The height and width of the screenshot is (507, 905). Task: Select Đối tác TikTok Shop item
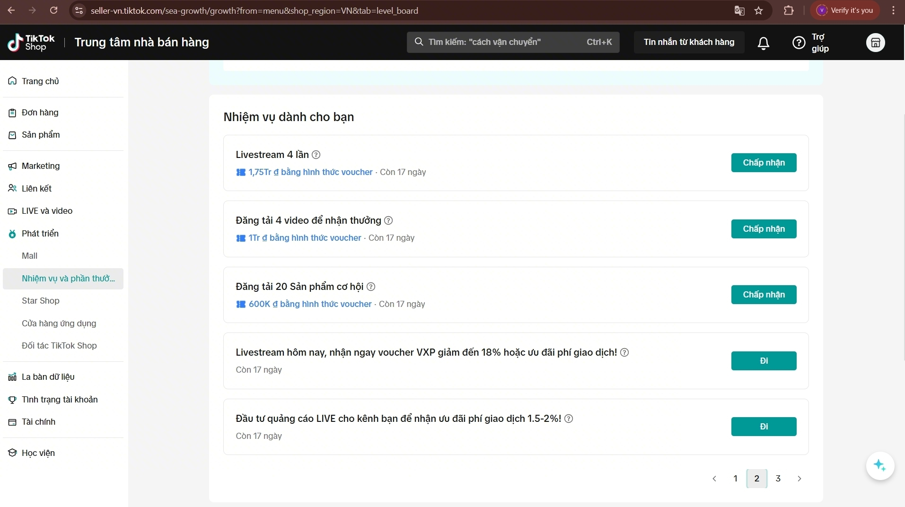coord(63,346)
